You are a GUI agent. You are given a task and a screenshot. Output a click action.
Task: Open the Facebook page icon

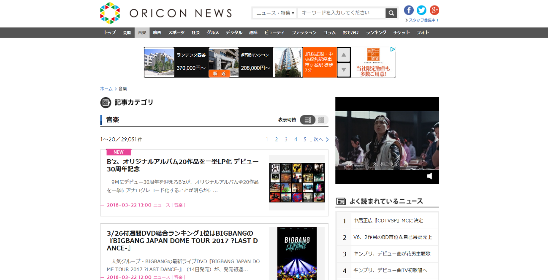(x=409, y=10)
